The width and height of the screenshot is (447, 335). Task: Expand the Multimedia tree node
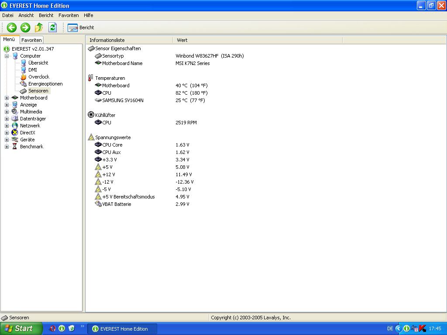point(7,112)
